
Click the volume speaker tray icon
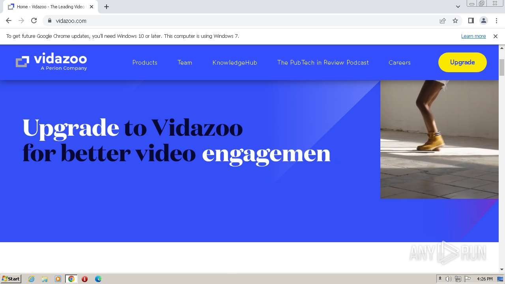[449, 279]
